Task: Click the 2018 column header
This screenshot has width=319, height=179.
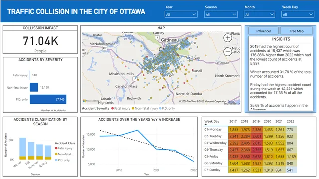Action: point(245,121)
